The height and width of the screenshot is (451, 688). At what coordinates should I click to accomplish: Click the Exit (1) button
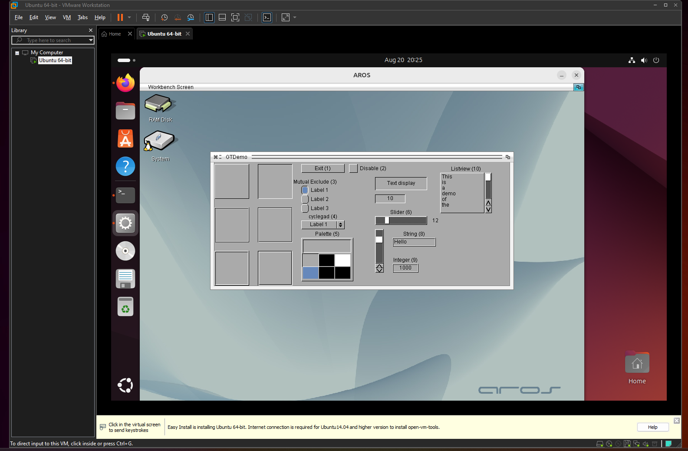point(323,168)
